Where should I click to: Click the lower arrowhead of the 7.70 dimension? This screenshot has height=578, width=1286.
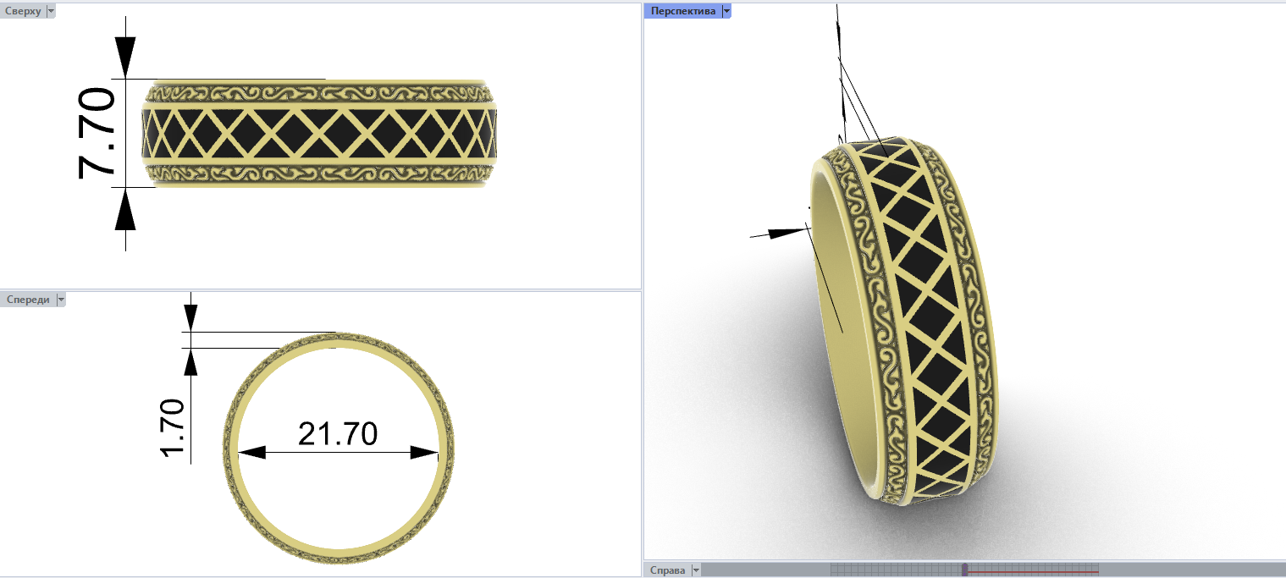click(x=125, y=207)
